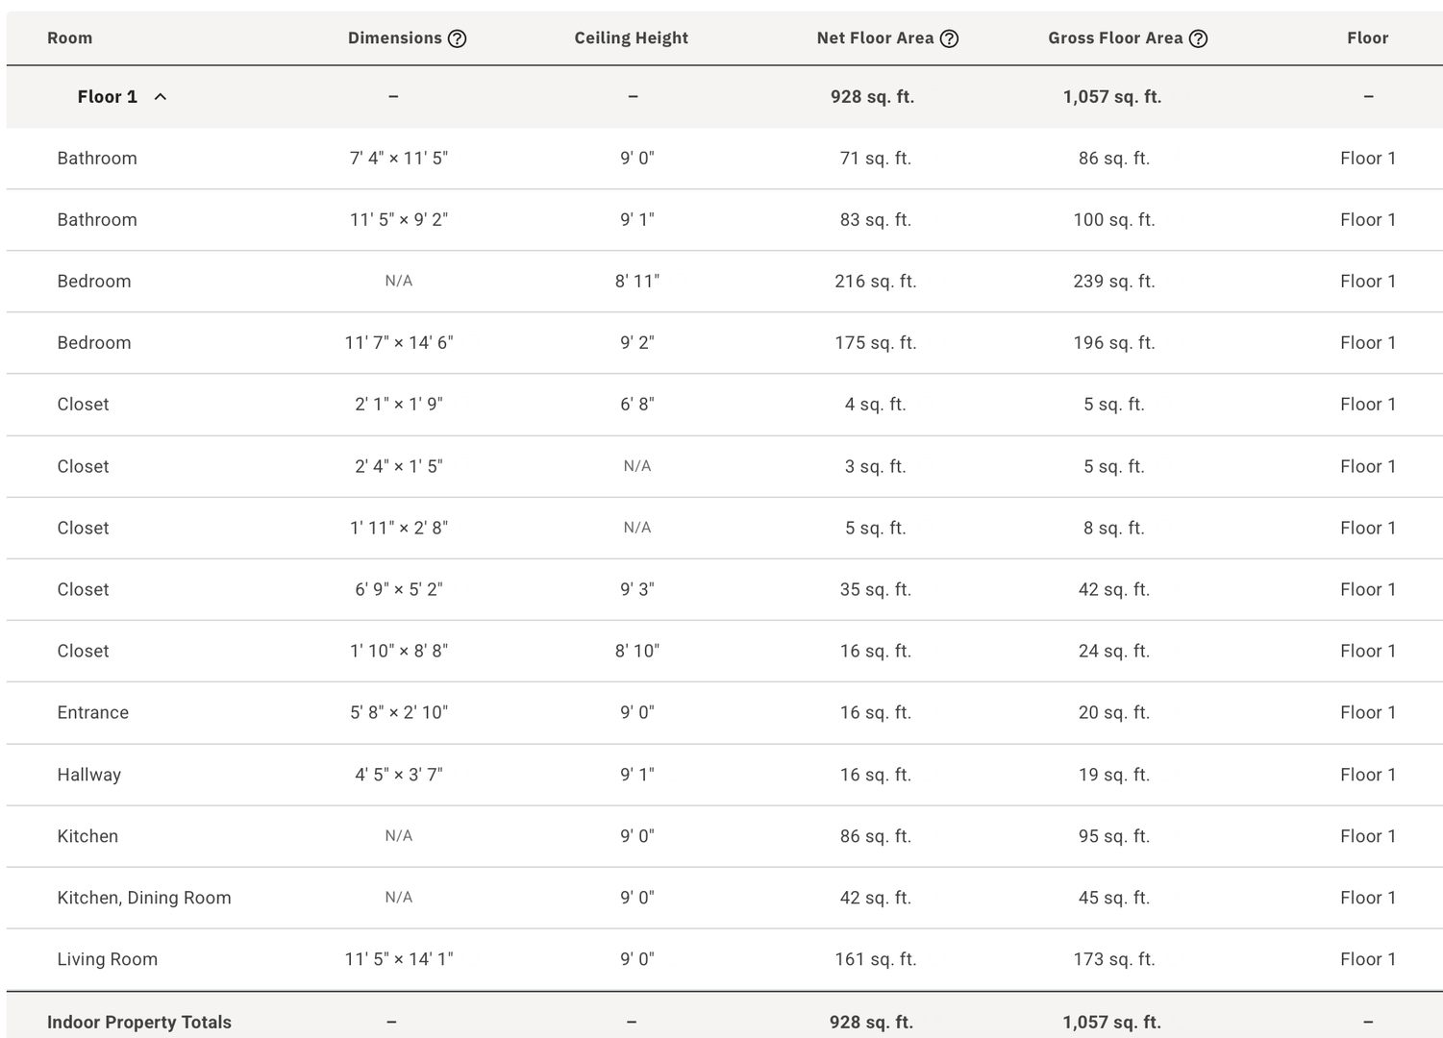
Task: Open the Dimensions help question-mark icon
Action: (x=458, y=38)
